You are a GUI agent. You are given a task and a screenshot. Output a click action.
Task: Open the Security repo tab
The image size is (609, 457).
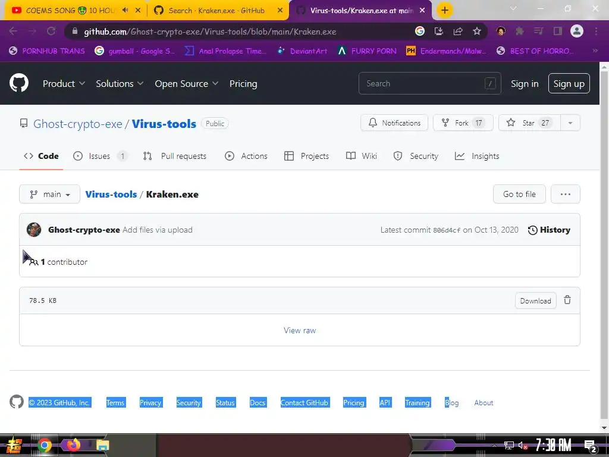416,156
